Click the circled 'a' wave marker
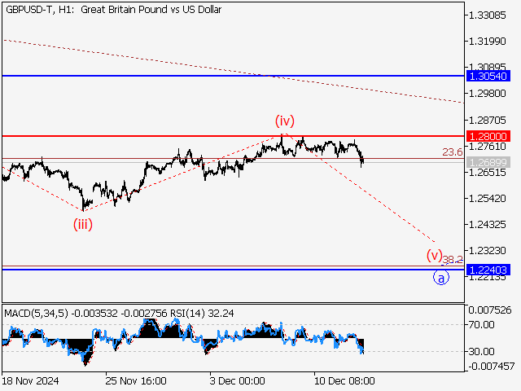The height and width of the screenshot is (391, 521). [440, 278]
